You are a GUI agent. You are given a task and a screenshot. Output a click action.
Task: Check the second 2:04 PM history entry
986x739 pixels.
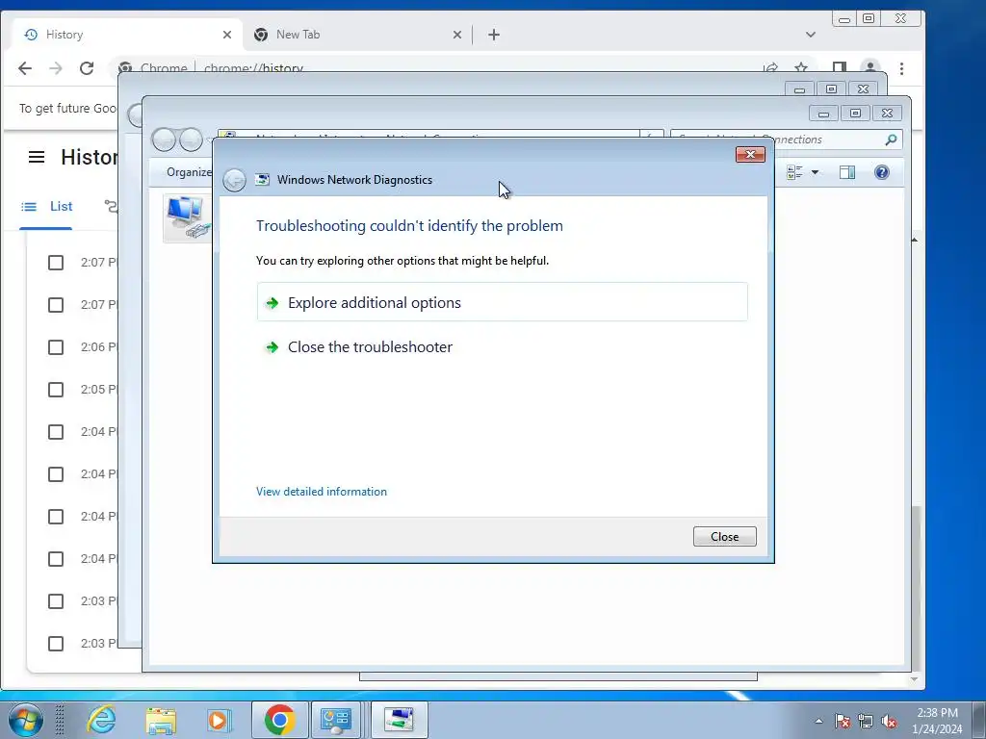tap(56, 474)
